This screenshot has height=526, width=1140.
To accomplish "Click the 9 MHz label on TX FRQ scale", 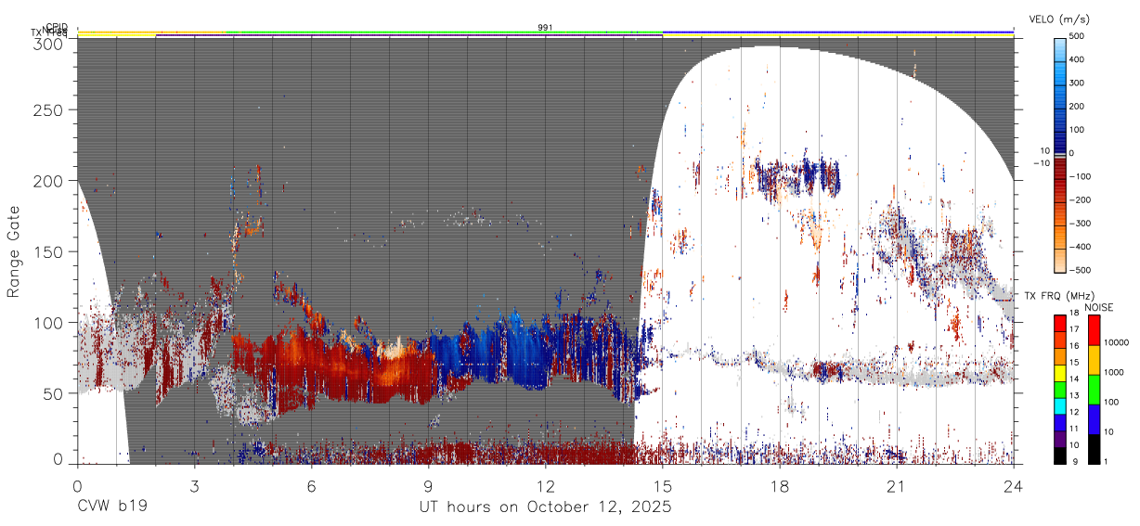I will 1074,463.
